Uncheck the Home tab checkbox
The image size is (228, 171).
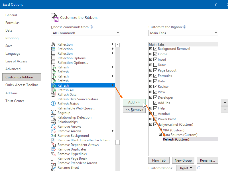tap(155, 54)
